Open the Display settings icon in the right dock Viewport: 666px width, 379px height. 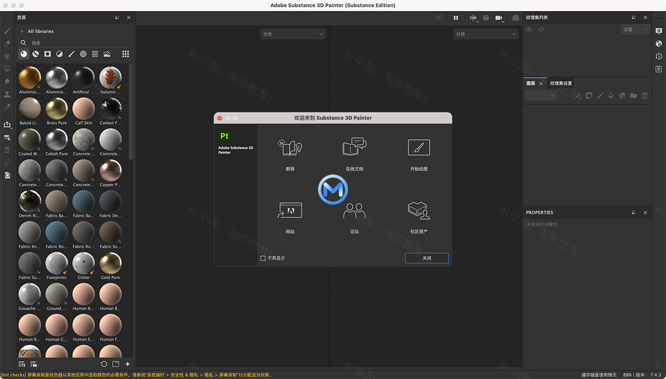[x=659, y=30]
